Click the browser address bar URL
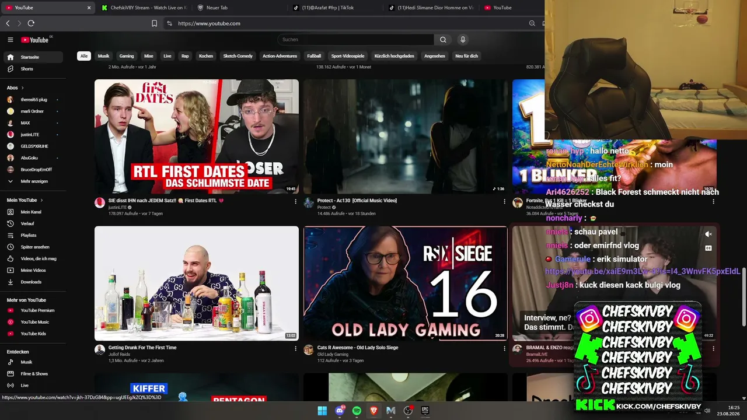Screen dimensions: 747x420 [209, 23]
